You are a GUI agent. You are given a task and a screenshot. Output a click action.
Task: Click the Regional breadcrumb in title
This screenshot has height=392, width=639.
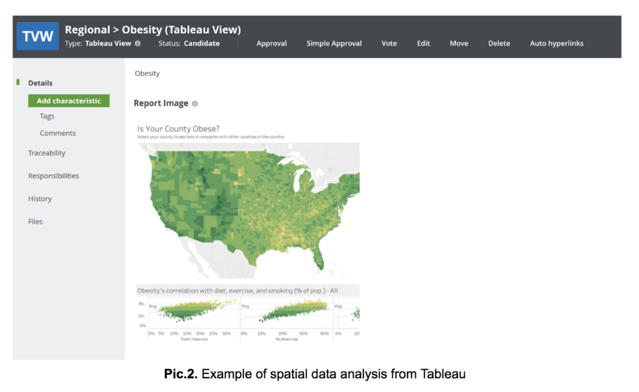[87, 30]
